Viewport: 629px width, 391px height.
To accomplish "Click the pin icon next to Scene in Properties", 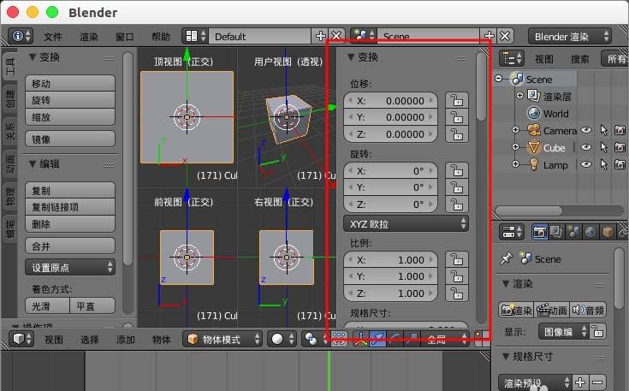I will pyautogui.click(x=507, y=258).
